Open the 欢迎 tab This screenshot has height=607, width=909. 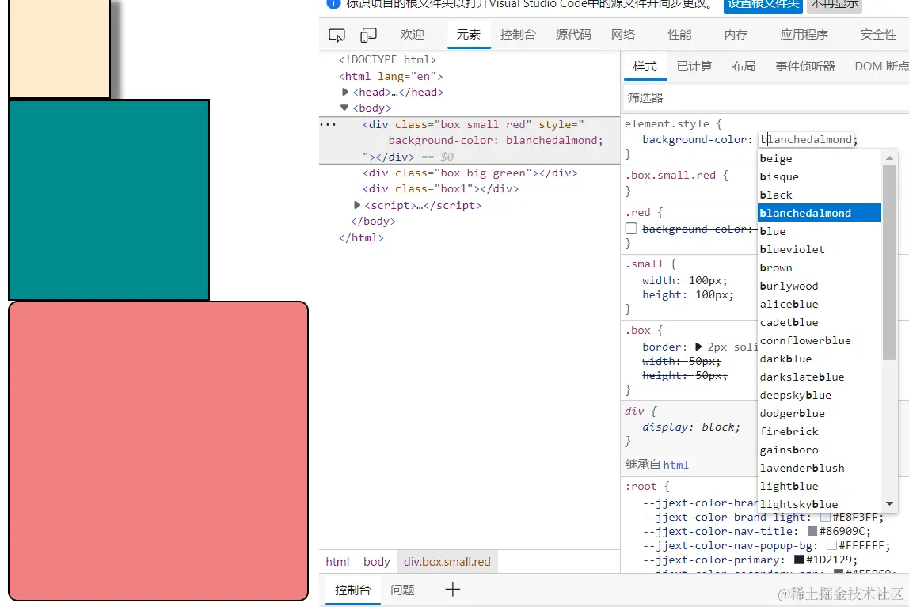413,35
